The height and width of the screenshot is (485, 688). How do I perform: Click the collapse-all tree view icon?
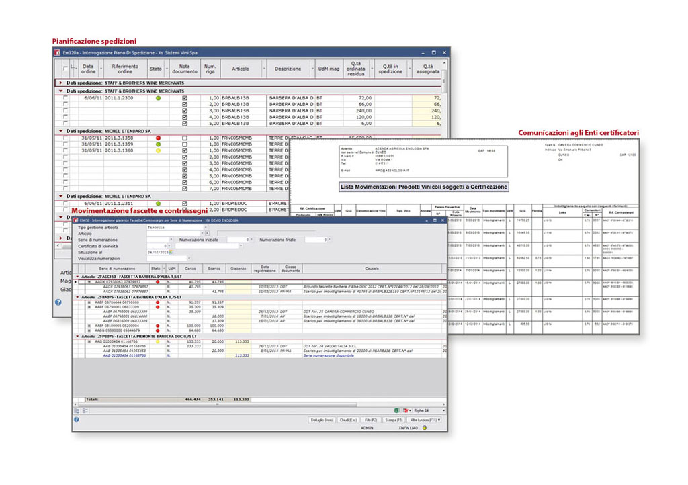point(85,410)
